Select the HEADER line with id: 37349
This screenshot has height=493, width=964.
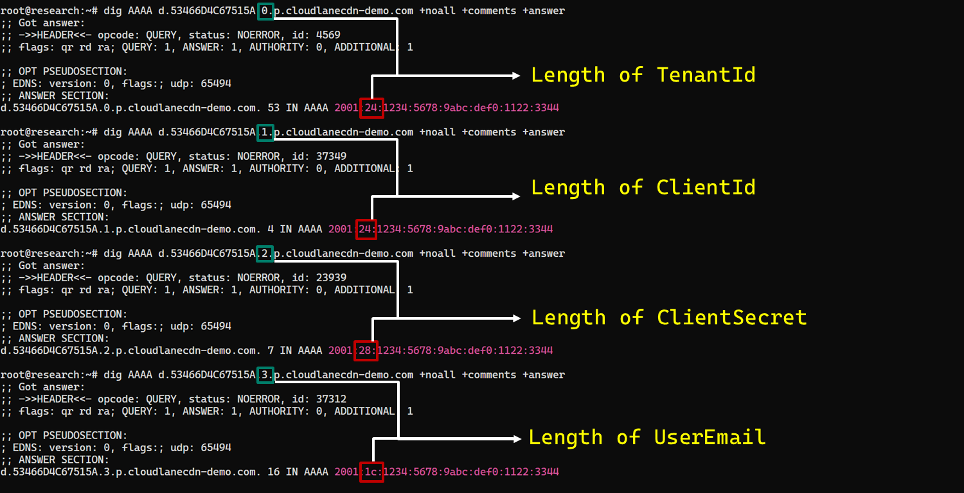tap(174, 157)
